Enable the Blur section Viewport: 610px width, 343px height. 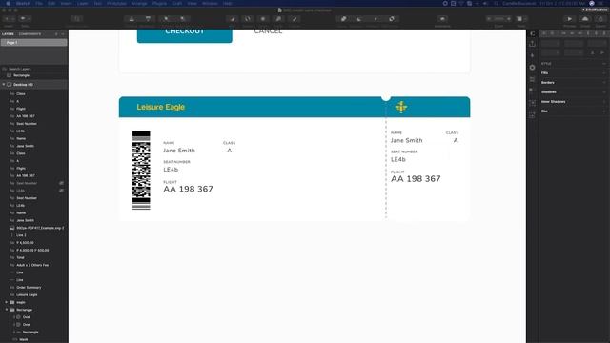[604, 111]
